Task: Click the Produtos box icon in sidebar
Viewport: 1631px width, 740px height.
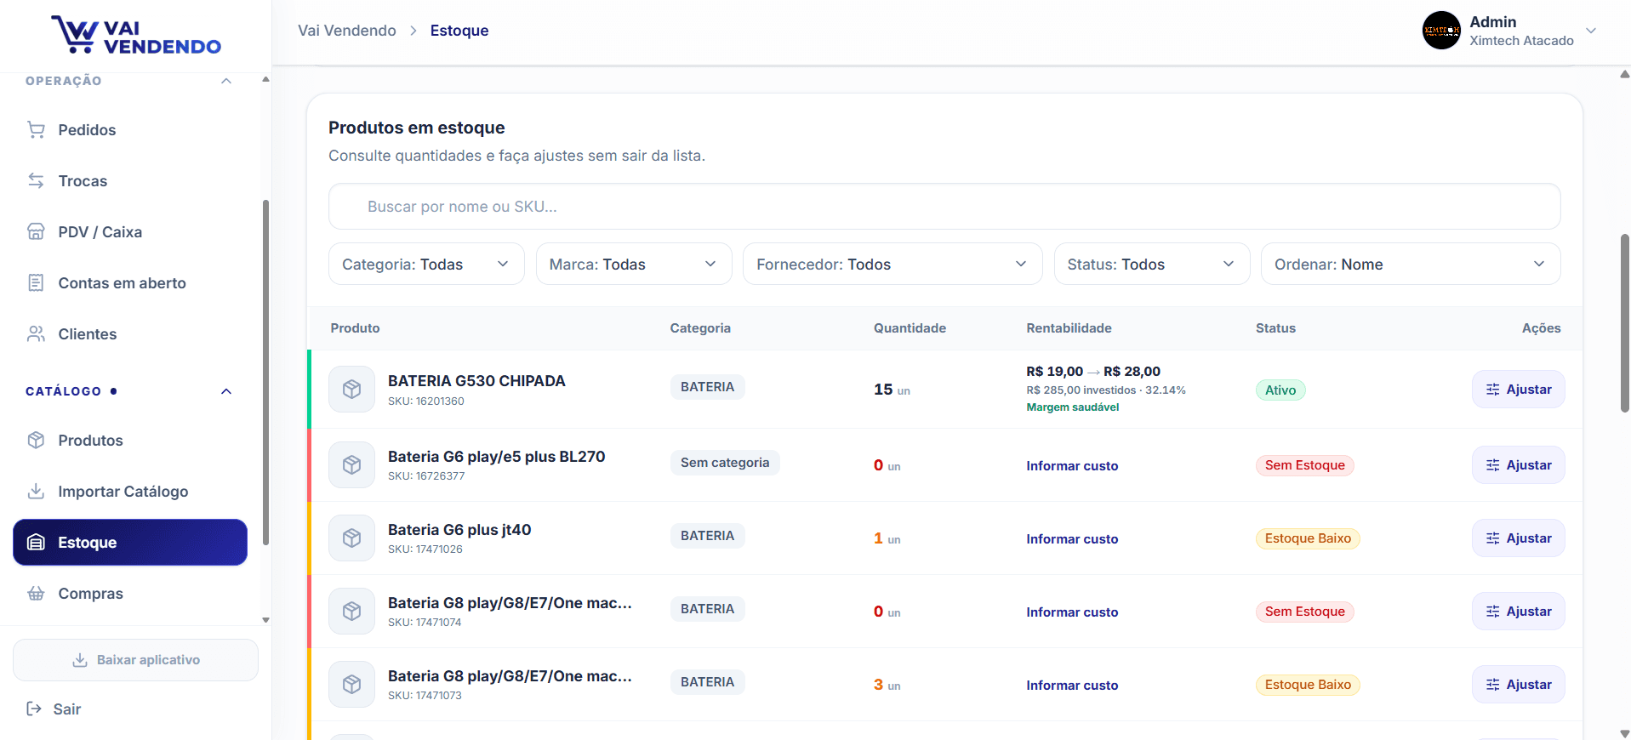Action: 36,440
